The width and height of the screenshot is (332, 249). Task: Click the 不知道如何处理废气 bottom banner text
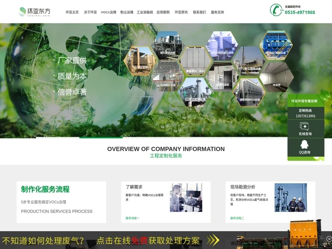43,241
